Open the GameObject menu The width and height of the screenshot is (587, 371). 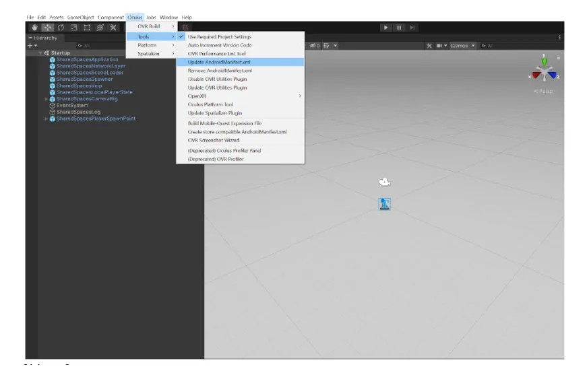pos(80,18)
